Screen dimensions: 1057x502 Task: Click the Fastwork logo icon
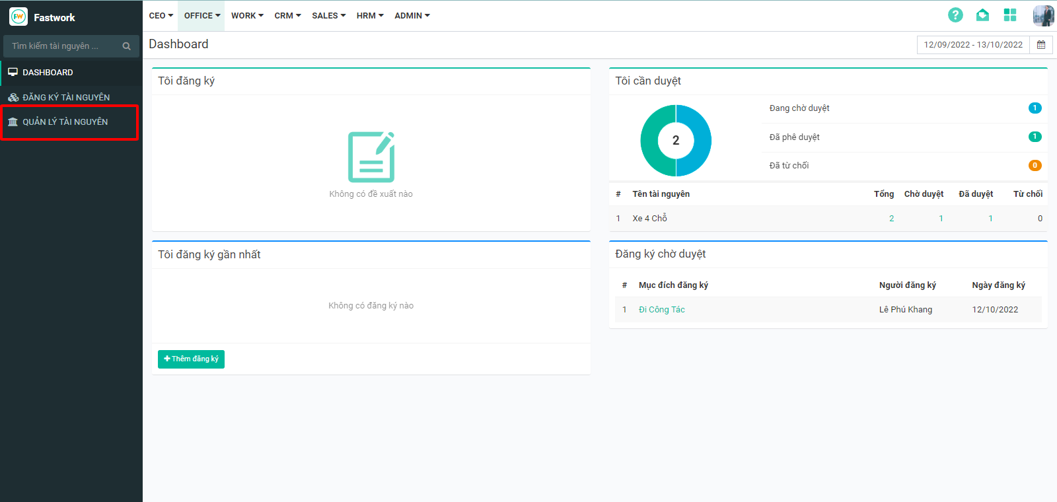point(18,17)
